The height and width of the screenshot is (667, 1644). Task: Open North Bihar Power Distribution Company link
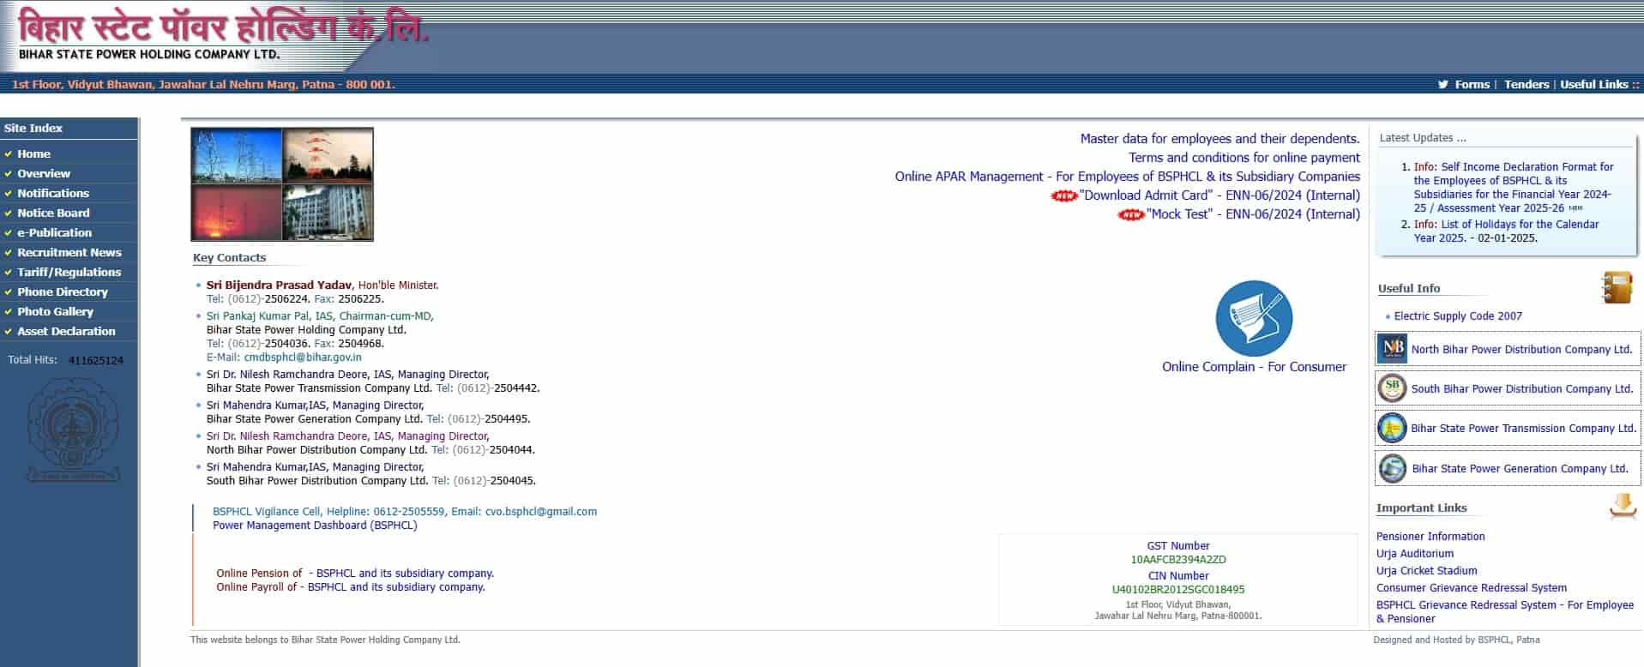[x=1521, y=350]
